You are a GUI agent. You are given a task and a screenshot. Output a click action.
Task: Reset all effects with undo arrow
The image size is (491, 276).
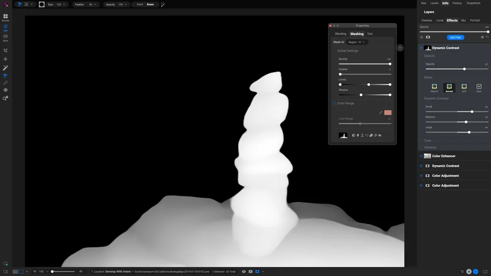(x=487, y=37)
